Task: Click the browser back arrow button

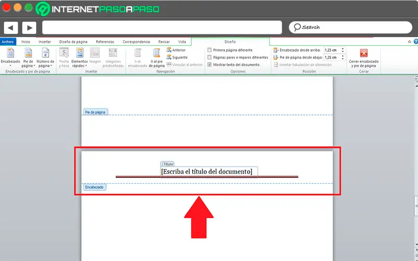Action: pyautogui.click(x=10, y=28)
